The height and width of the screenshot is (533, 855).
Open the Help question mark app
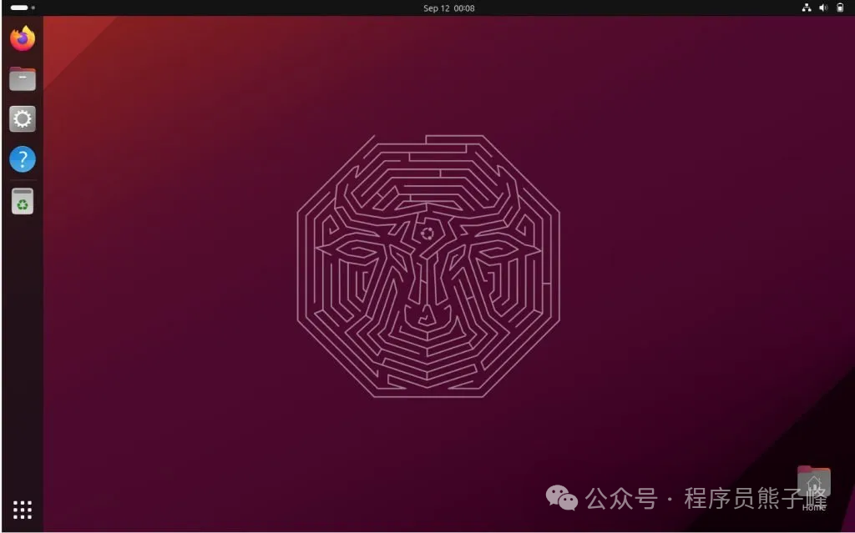[x=23, y=159]
